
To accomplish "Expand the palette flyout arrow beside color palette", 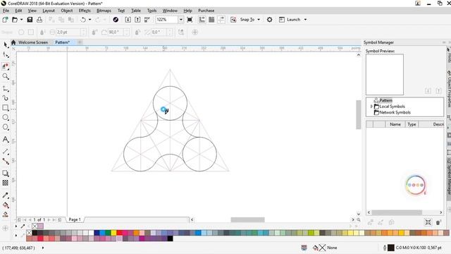I will 16,235.
